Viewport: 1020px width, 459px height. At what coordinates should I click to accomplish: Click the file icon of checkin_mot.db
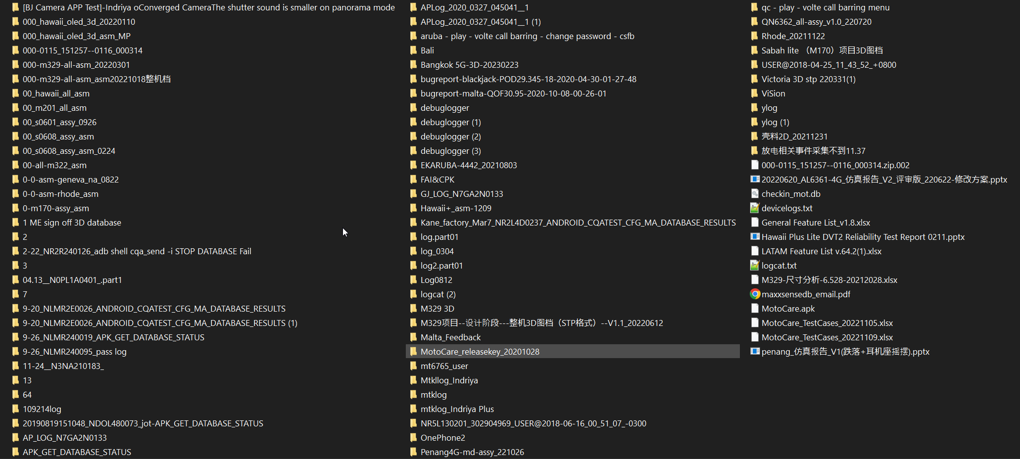pos(755,194)
